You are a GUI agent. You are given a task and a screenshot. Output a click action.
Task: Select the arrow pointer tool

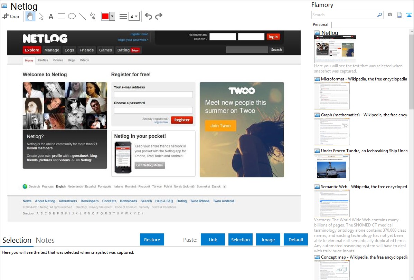41,16
